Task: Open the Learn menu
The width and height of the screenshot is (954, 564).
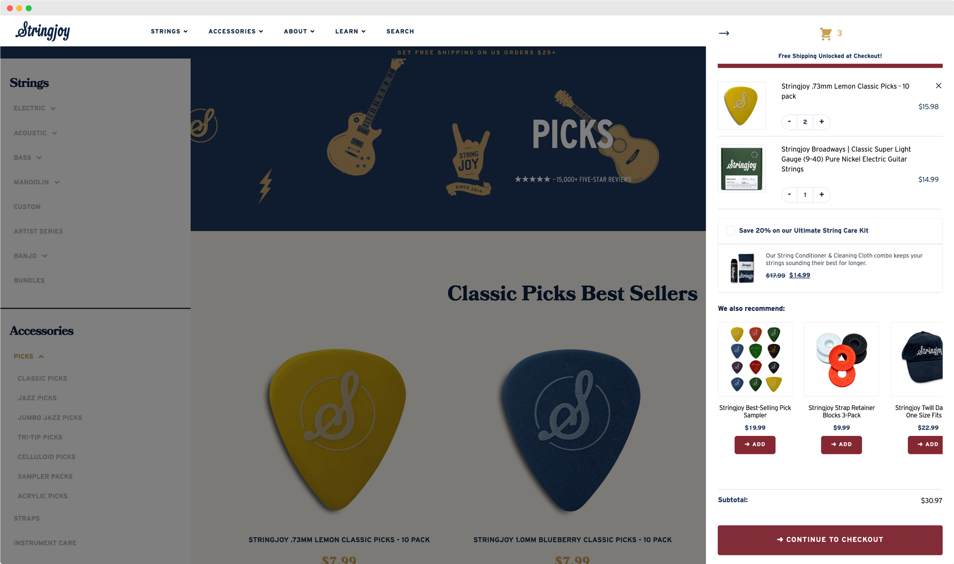Action: click(350, 31)
